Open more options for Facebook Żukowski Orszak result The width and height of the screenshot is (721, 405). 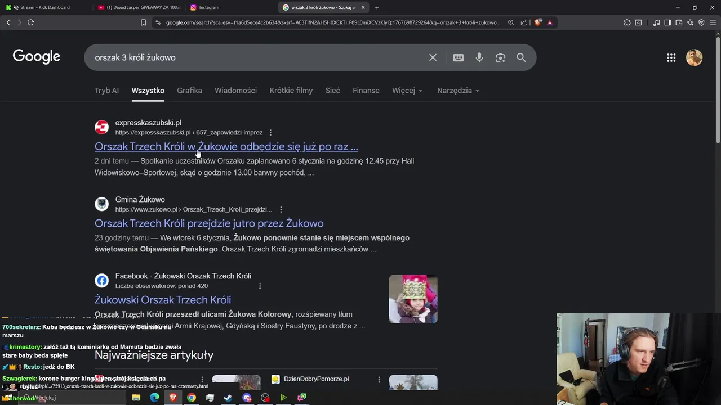(260, 286)
